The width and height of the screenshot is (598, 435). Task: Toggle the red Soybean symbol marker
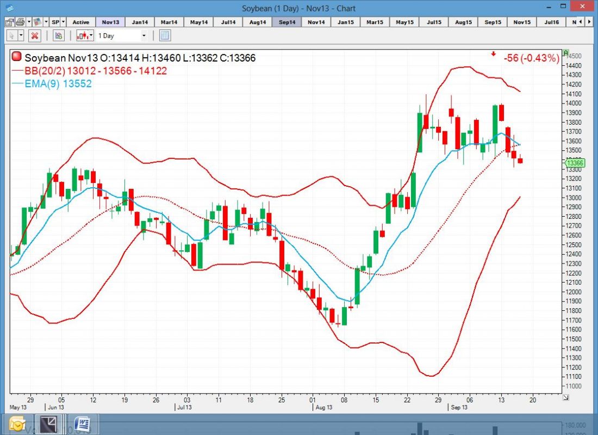[x=17, y=58]
